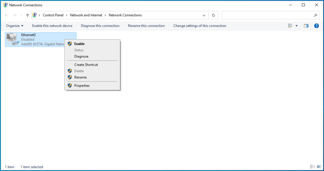The width and height of the screenshot is (324, 171).
Task: Navigate to Network and Internet breadcrumb
Action: (86, 15)
